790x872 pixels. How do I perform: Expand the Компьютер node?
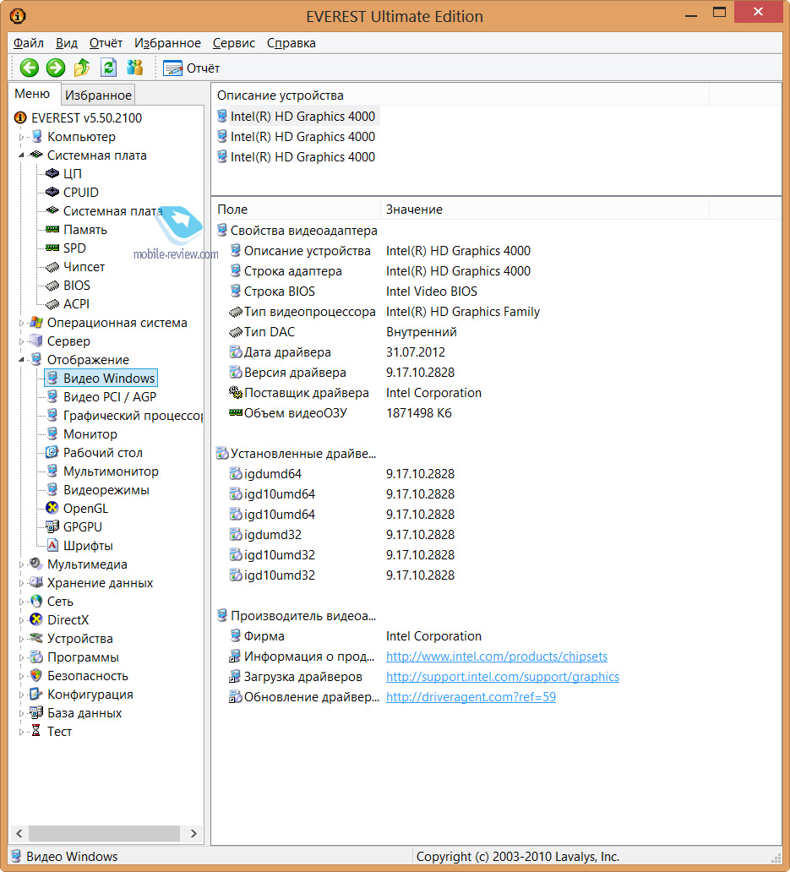tap(22, 137)
